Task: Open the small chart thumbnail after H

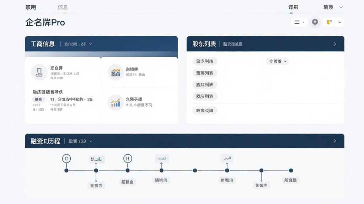Action: [162, 158]
